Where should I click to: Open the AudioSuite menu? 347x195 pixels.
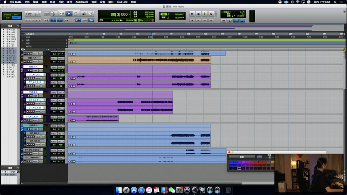point(82,2)
